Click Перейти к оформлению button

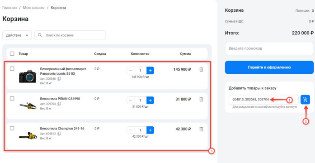(x=269, y=67)
